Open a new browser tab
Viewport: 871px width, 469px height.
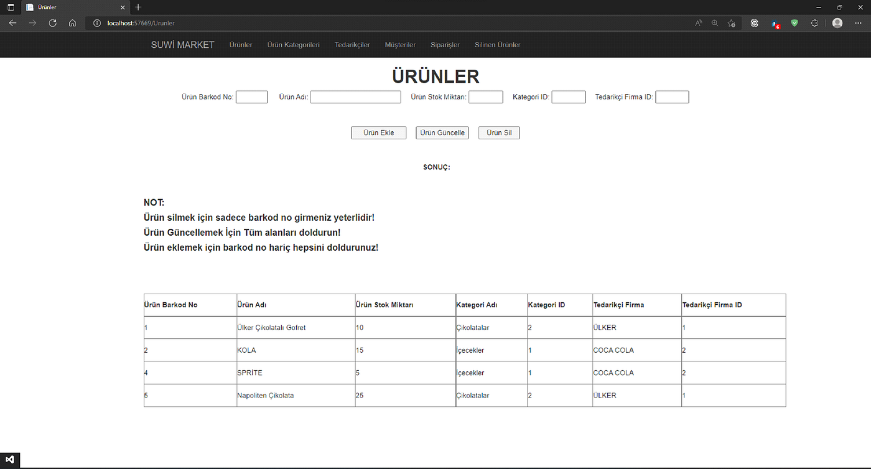(x=138, y=7)
